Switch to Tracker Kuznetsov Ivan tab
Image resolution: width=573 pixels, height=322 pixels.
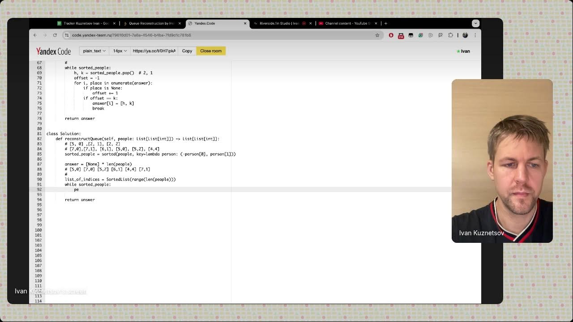pos(86,23)
